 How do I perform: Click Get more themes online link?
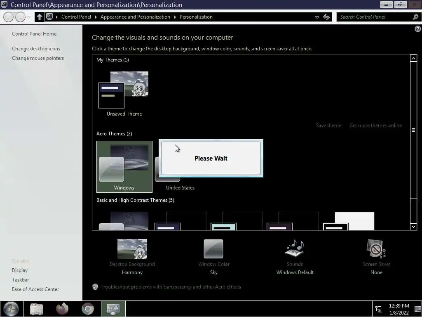tap(375, 125)
